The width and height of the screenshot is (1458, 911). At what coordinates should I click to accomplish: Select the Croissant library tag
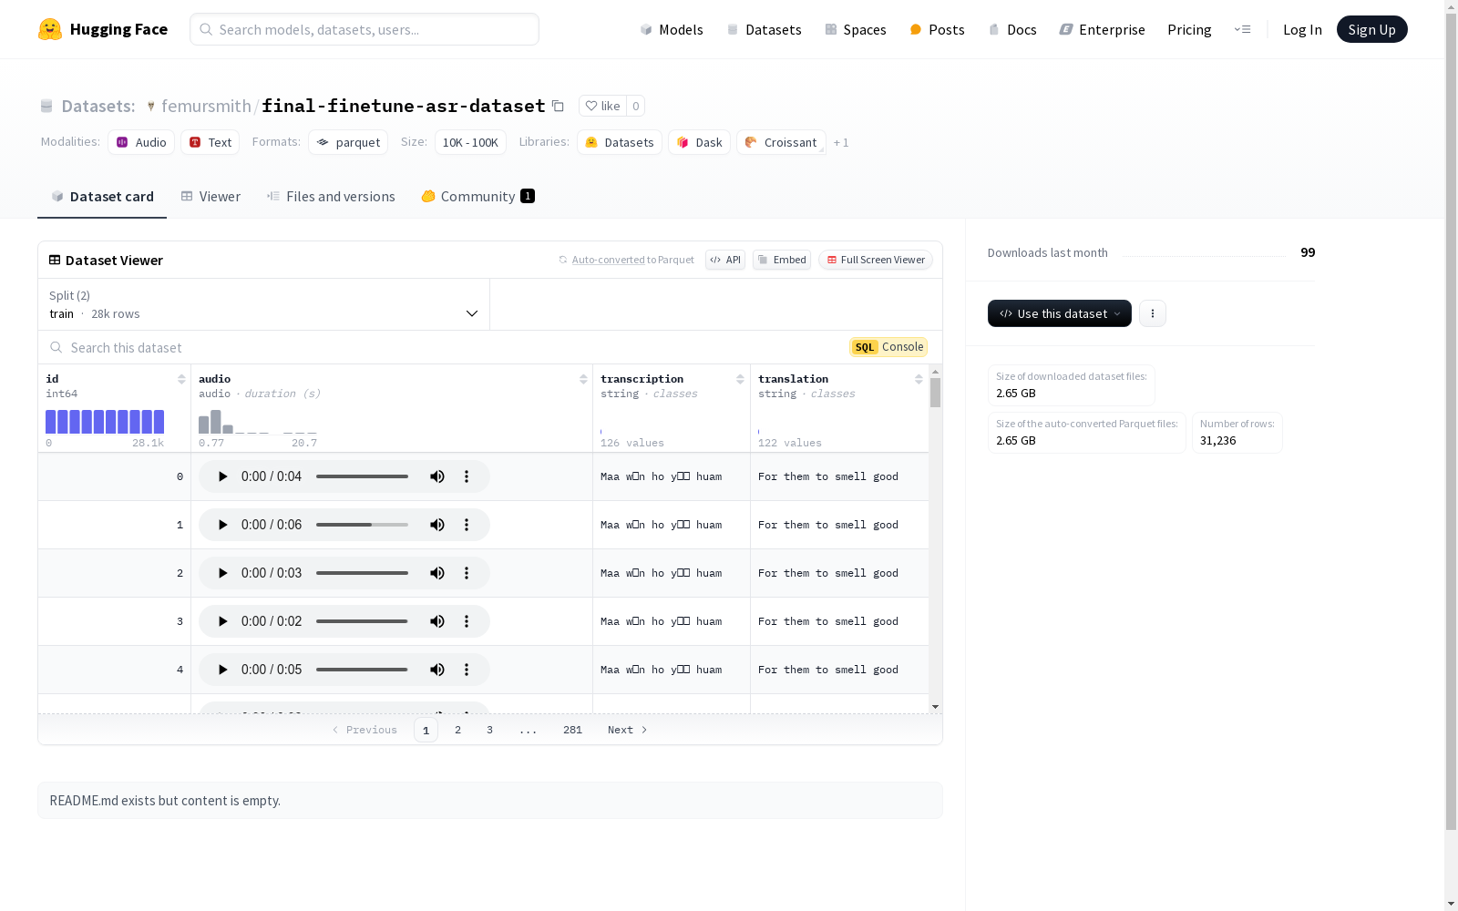point(781,142)
